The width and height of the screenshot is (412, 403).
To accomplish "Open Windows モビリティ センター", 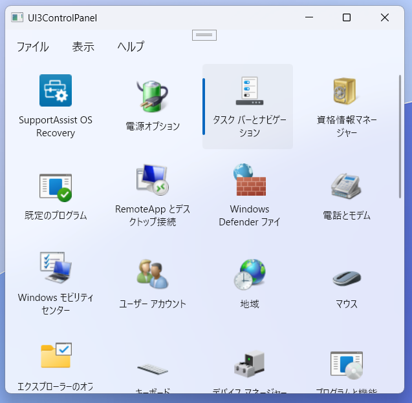I will click(x=56, y=268).
